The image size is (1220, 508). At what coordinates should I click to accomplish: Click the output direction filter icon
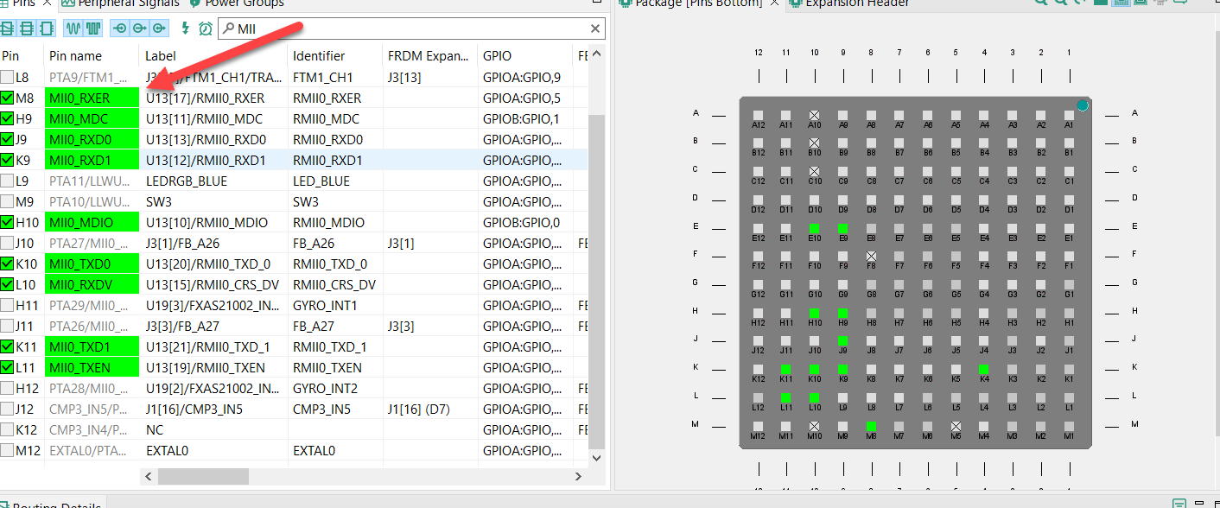[137, 28]
